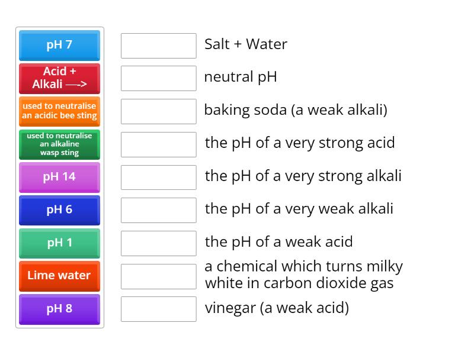Select the acidic bee sting tile

click(x=59, y=111)
